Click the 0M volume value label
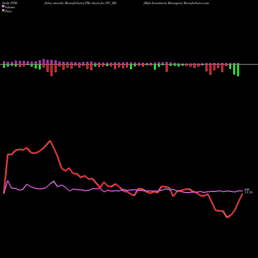258x258 pixels. point(247,189)
